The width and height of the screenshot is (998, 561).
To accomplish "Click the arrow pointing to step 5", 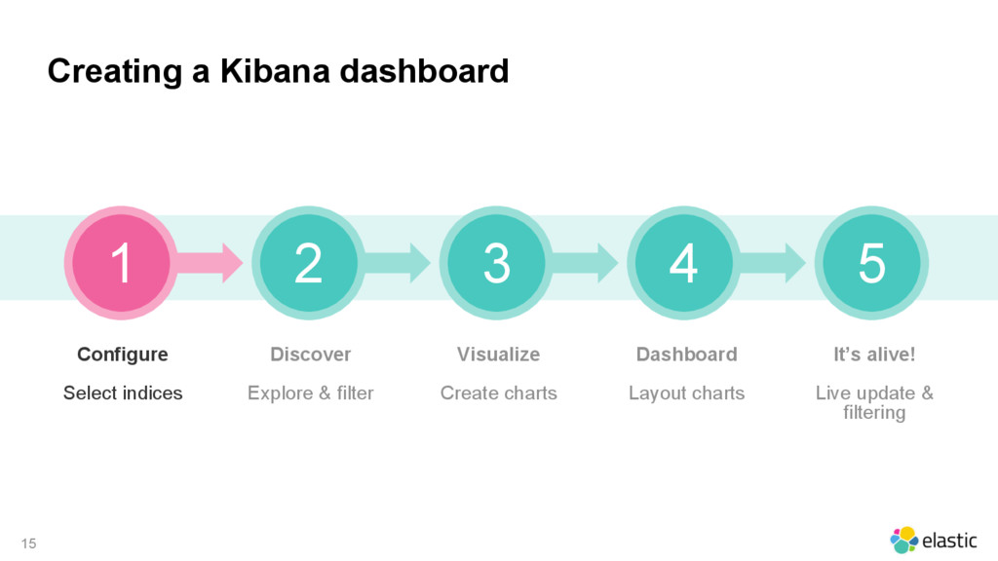I will [x=773, y=263].
